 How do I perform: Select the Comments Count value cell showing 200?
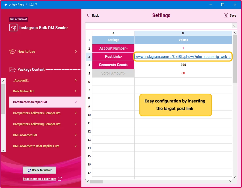tap(183, 65)
